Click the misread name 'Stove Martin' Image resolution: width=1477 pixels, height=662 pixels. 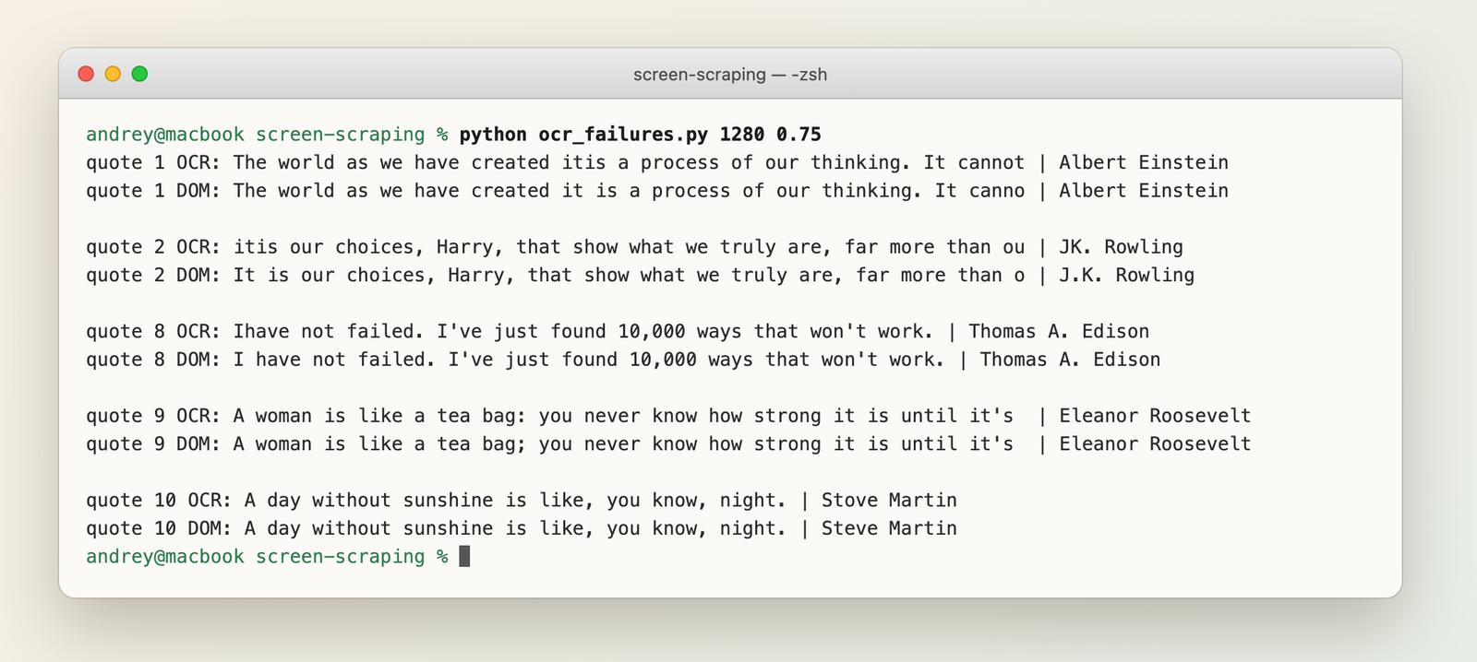[x=889, y=501]
